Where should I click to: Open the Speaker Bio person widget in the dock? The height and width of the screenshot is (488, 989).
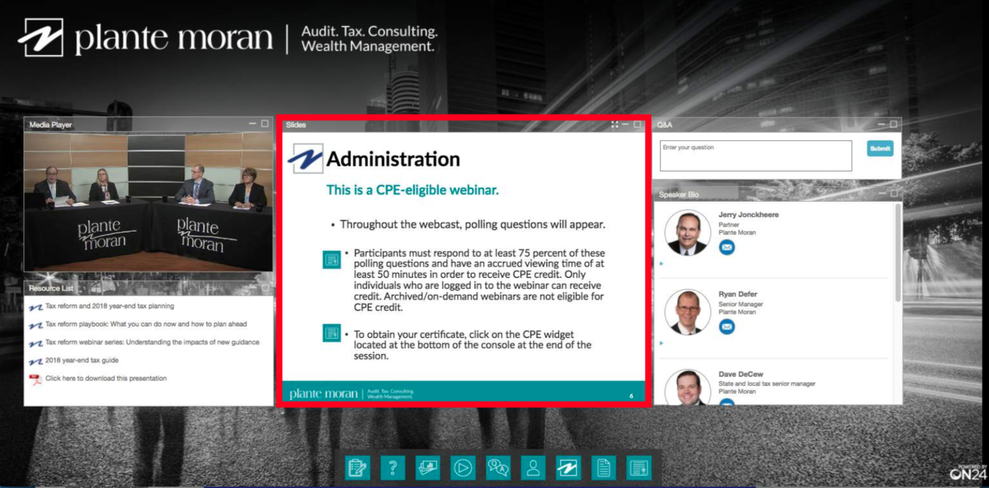(533, 468)
